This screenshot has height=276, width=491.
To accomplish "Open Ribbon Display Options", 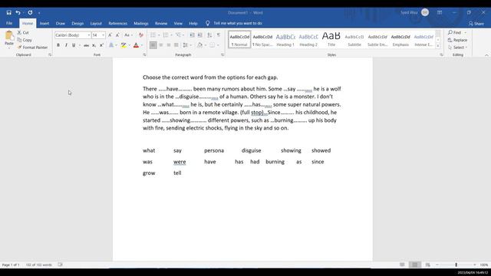I will [x=440, y=12].
